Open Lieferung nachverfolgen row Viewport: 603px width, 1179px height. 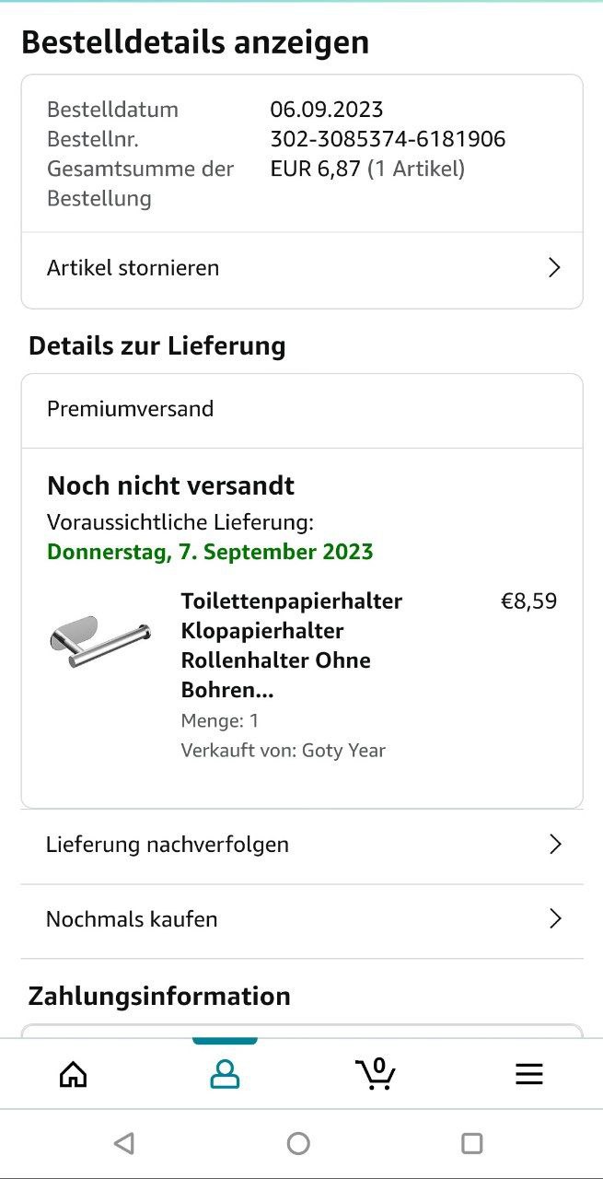(x=168, y=845)
